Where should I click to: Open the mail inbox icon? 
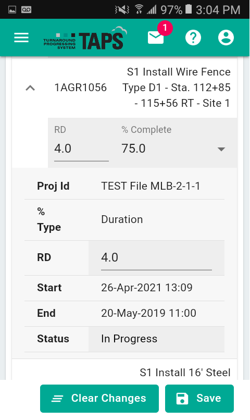click(x=156, y=38)
